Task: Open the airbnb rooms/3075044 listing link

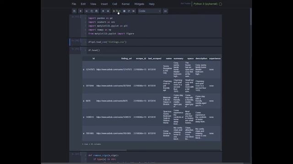Action: [x=114, y=86]
